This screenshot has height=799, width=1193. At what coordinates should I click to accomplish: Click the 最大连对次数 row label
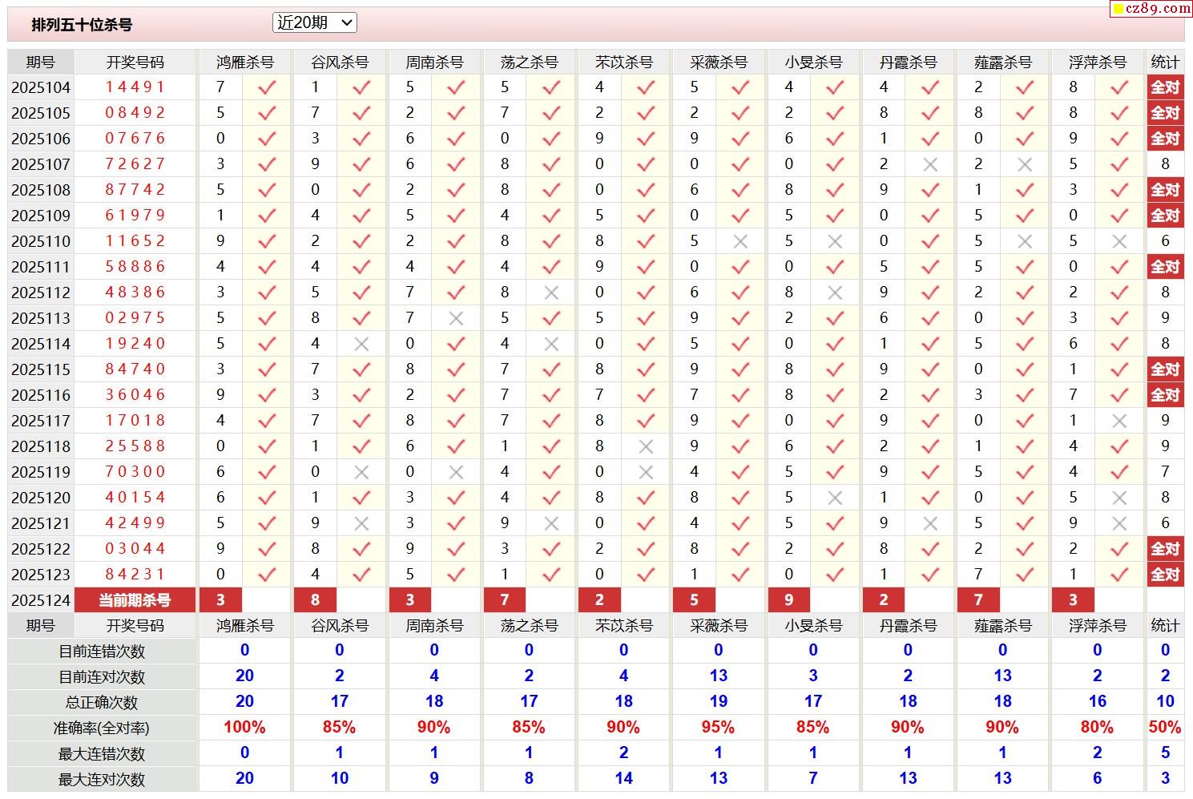click(x=102, y=780)
